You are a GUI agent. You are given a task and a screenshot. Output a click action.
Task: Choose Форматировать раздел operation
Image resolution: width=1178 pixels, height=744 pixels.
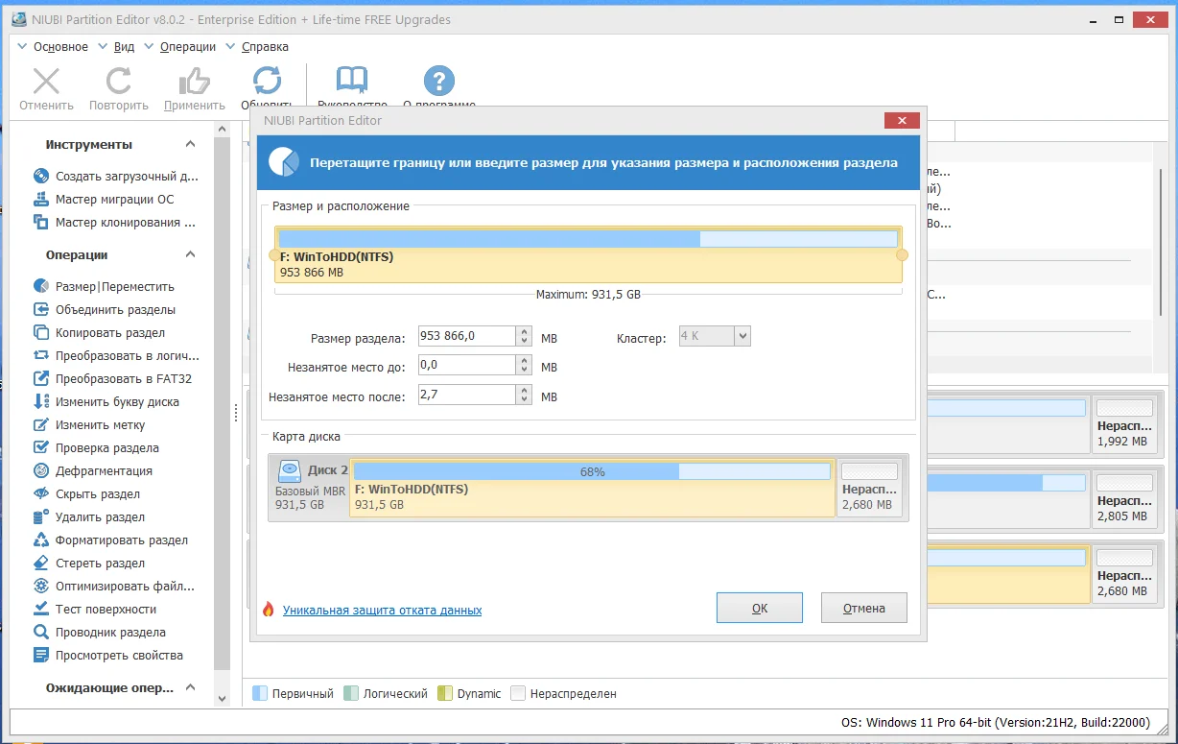pos(110,540)
